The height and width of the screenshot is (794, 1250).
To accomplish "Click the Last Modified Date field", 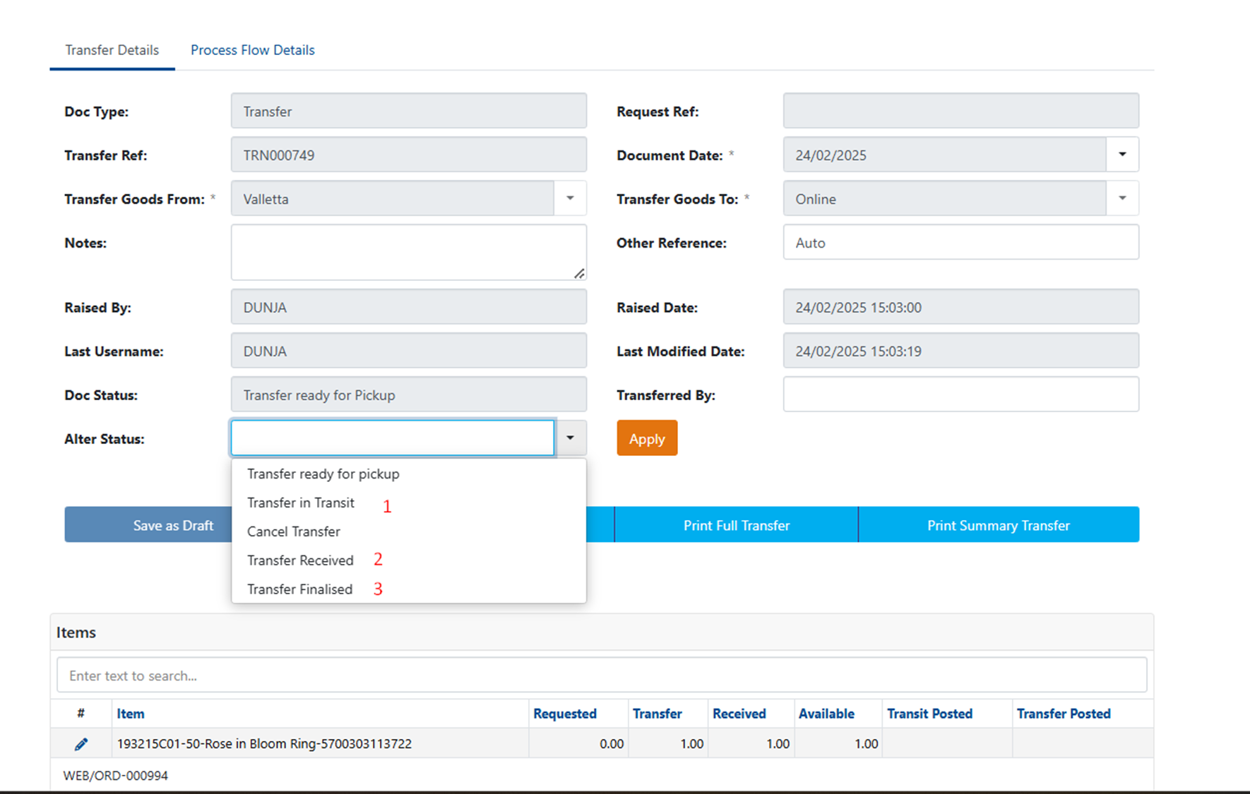I will [x=961, y=351].
